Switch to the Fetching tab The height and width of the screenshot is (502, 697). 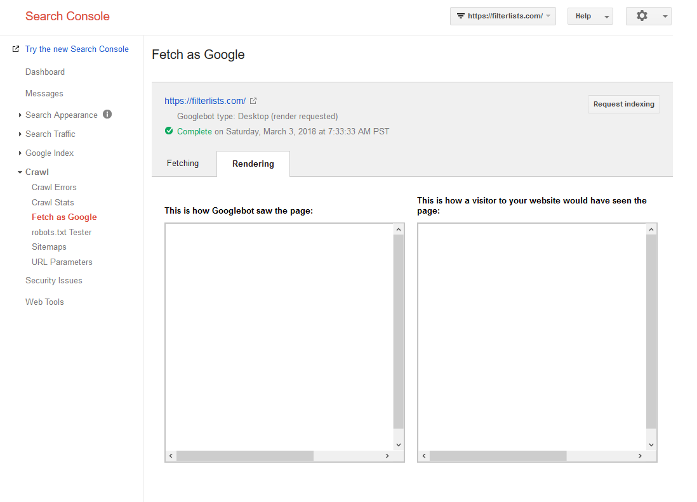pyautogui.click(x=183, y=164)
